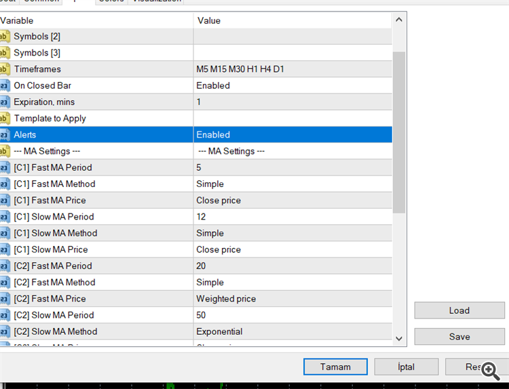The image size is (509, 389).
Task: Confirm with the Tamam button
Action: coord(336,367)
